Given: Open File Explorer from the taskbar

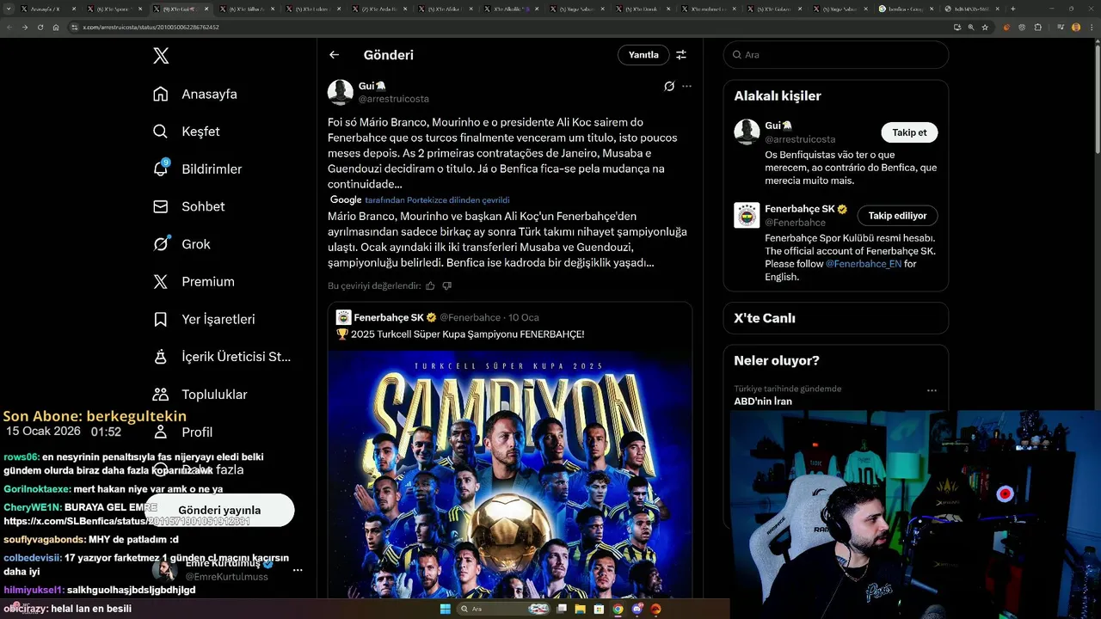Looking at the screenshot, I should 581,609.
